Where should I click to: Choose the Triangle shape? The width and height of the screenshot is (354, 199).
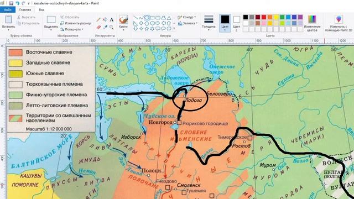pos(169,18)
